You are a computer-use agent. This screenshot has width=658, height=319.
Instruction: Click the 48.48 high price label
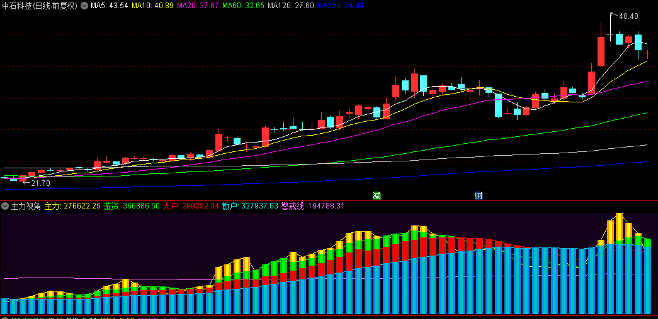click(x=628, y=16)
